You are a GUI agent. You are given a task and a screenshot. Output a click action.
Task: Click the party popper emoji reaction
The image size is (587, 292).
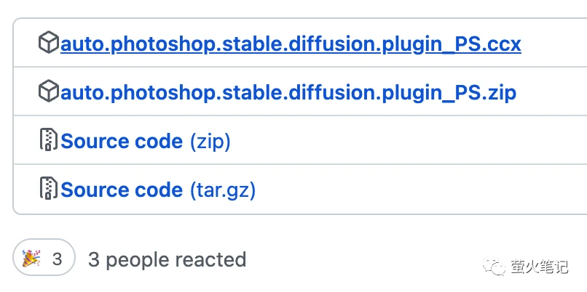(31, 259)
